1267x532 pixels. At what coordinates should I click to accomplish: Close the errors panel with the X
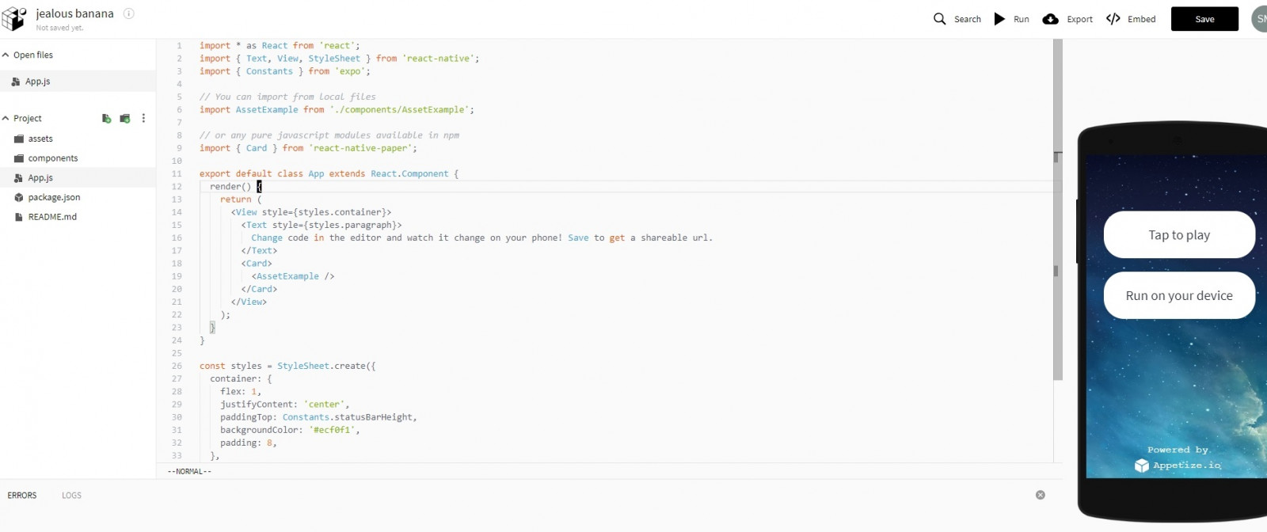(1040, 495)
